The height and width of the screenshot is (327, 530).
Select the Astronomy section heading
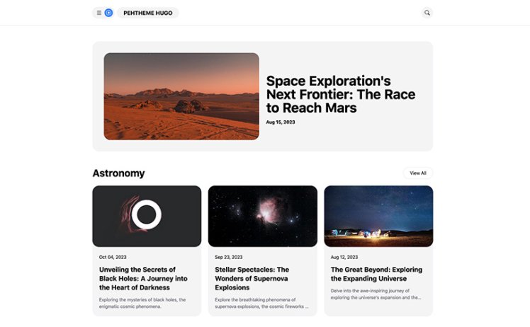click(118, 173)
